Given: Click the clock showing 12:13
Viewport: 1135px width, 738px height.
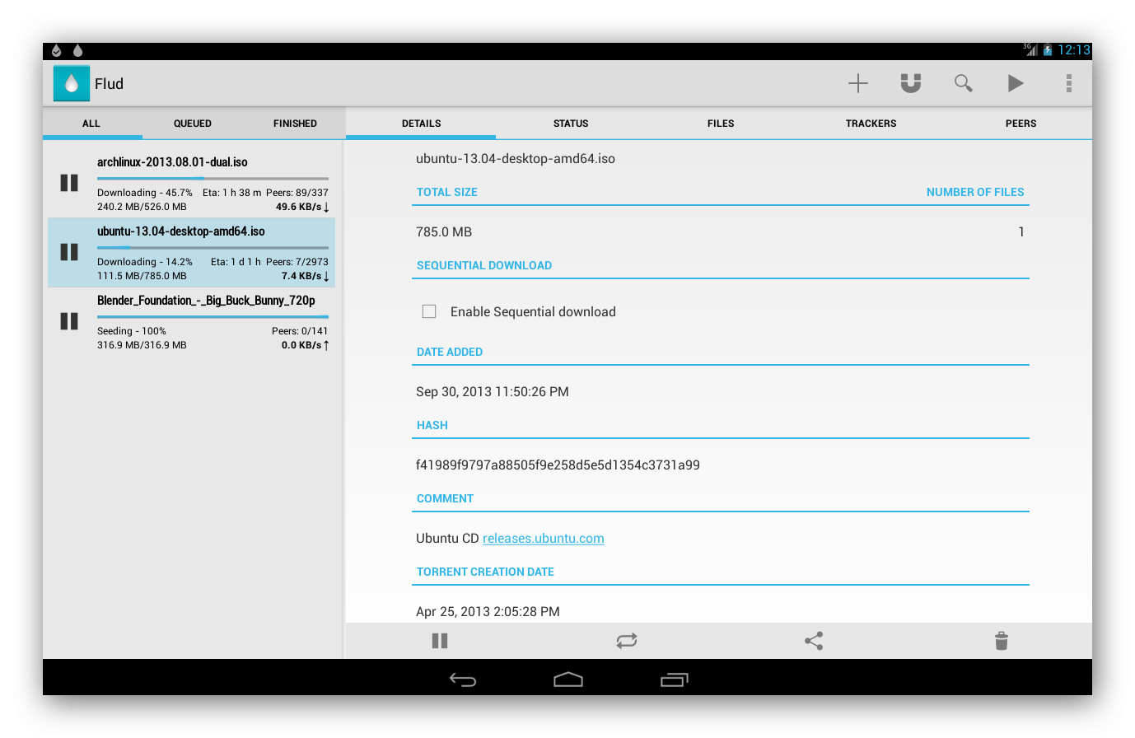Looking at the screenshot, I should 1074,50.
